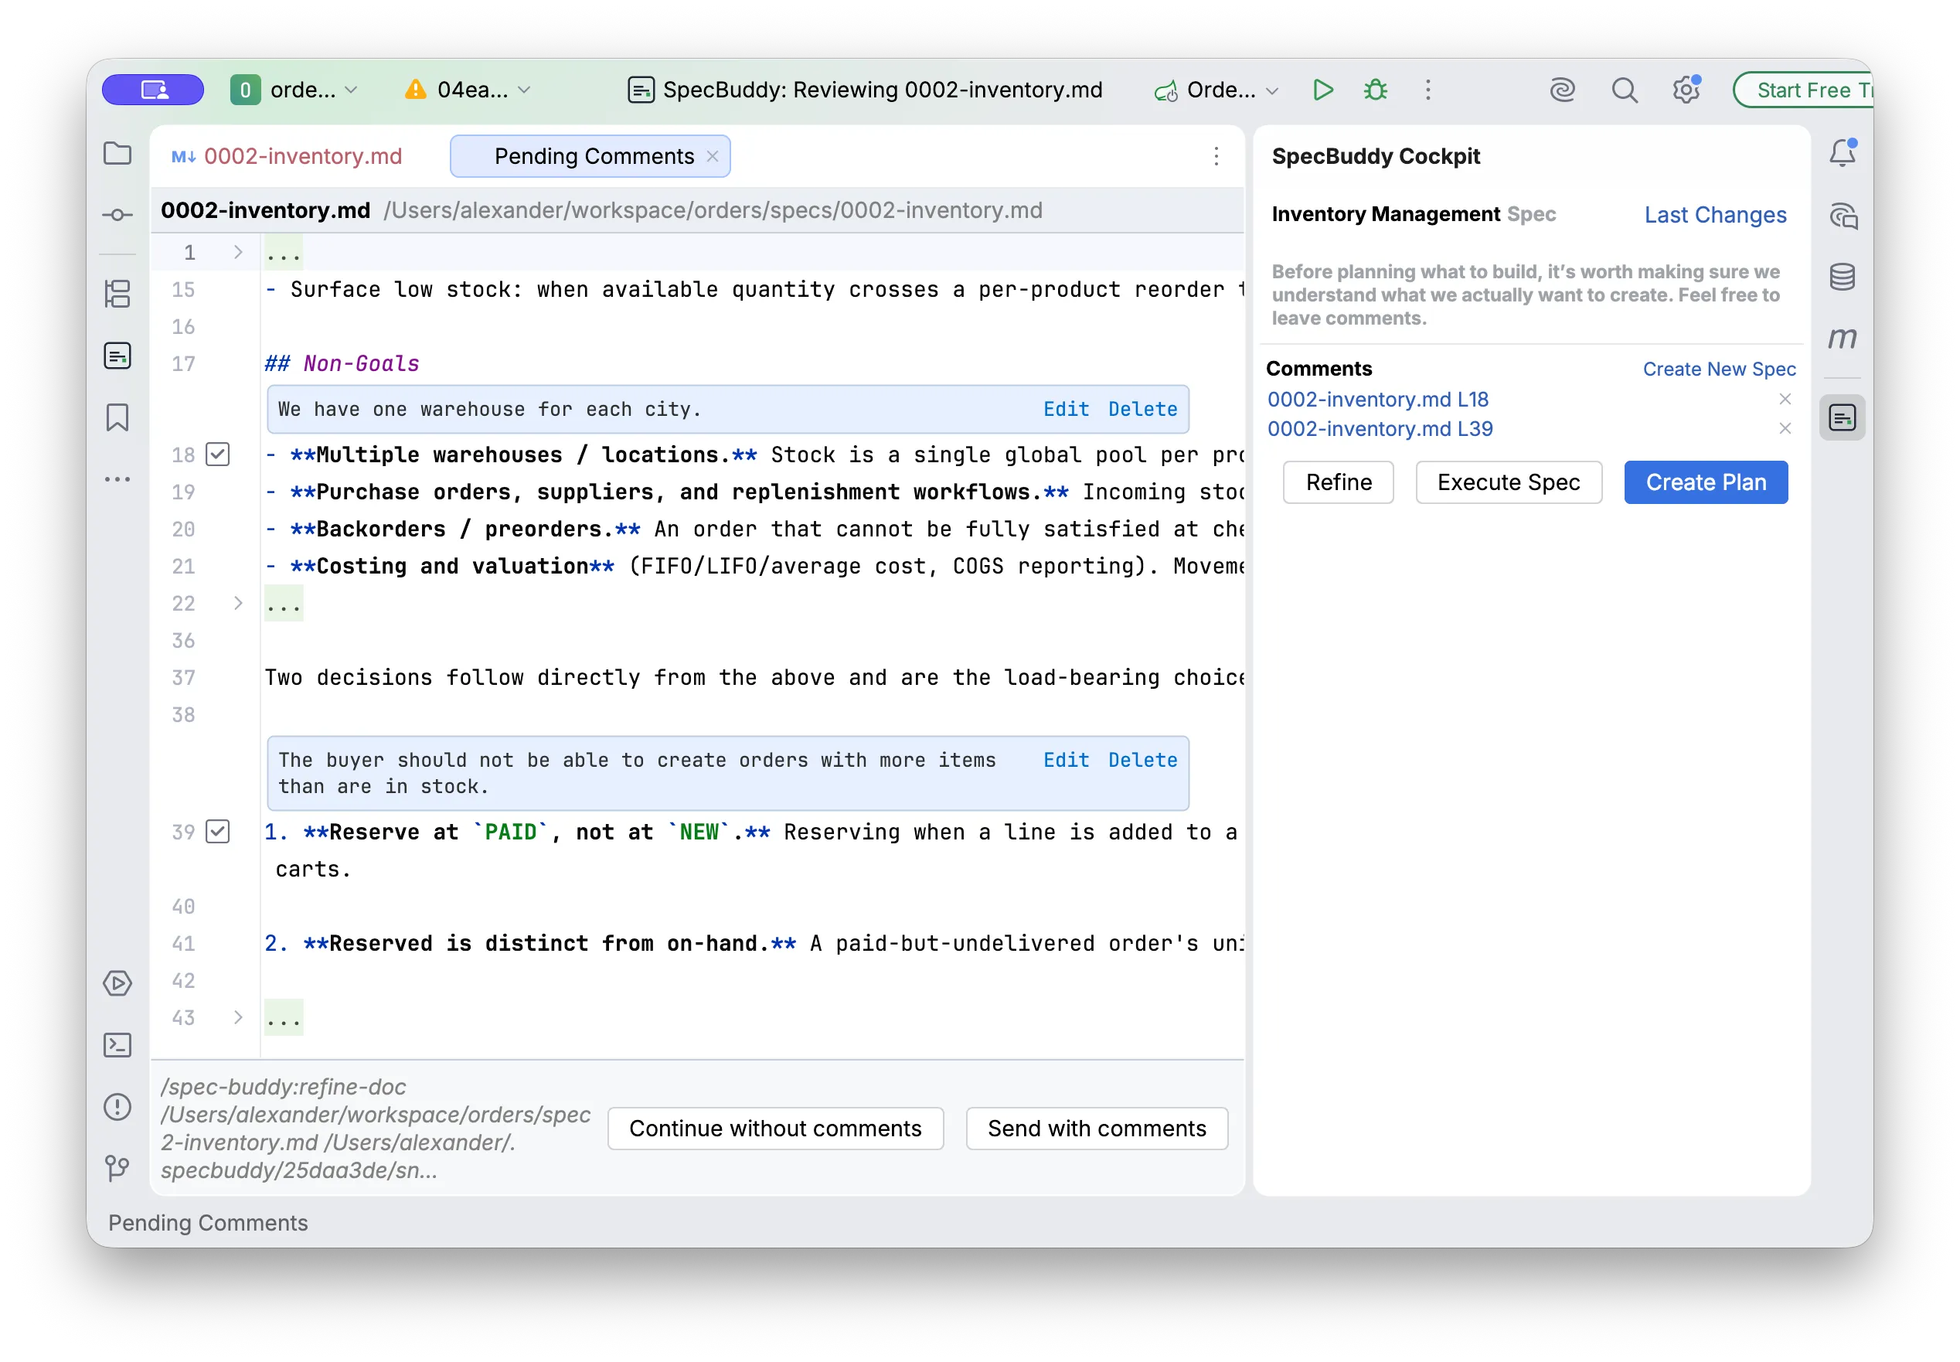Open the orde... project dropdown
The image size is (1960, 1362).
294,90
